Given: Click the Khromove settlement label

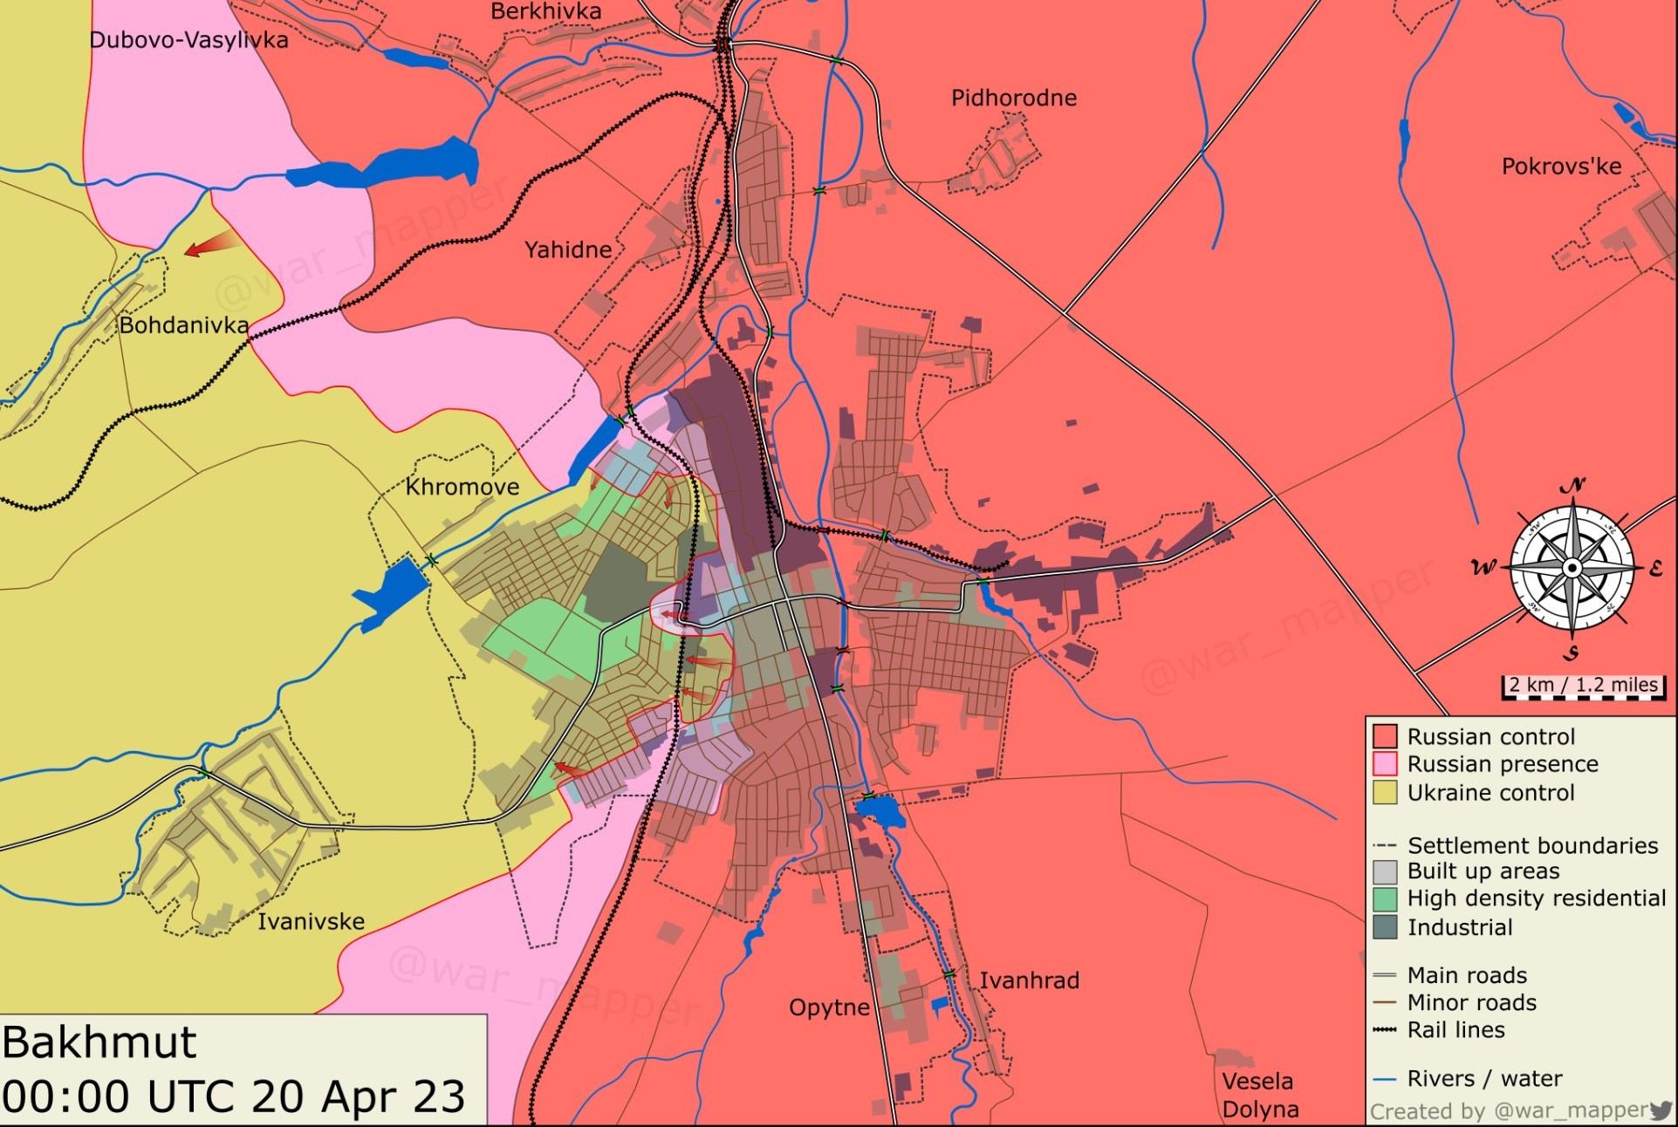Looking at the screenshot, I should tap(462, 487).
